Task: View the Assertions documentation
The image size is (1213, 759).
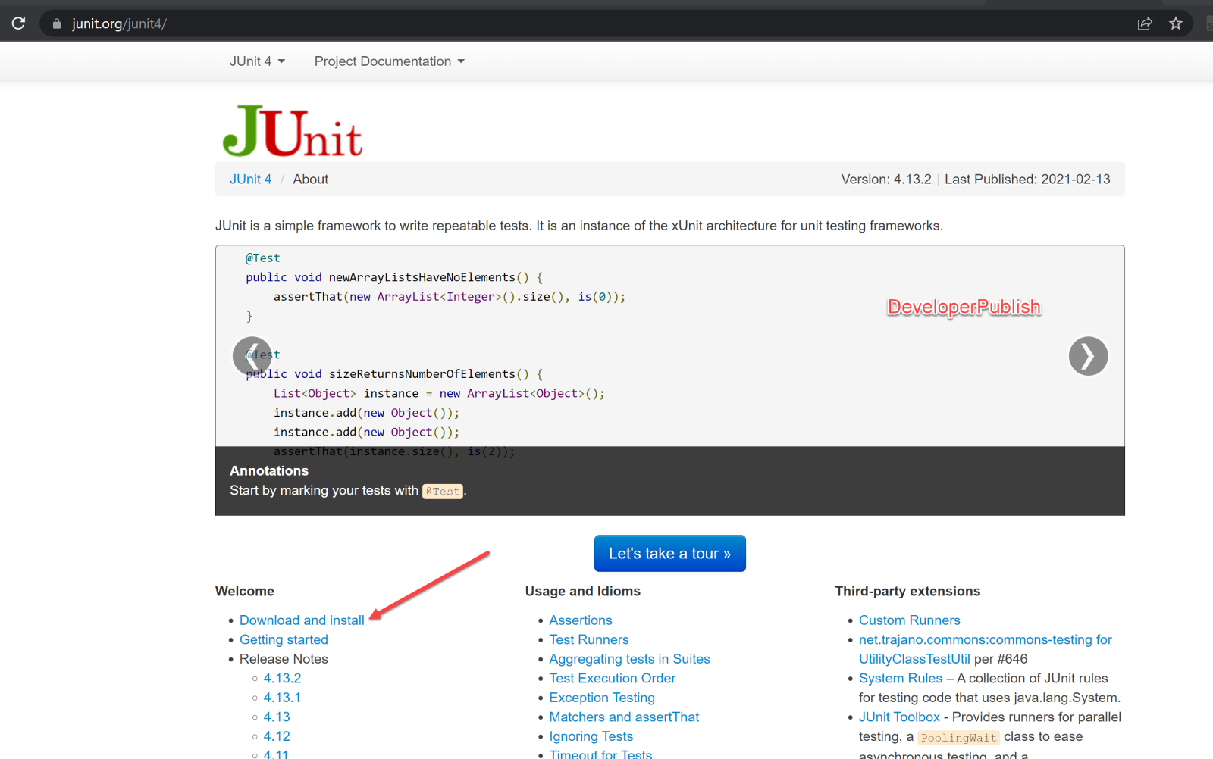Action: (581, 620)
